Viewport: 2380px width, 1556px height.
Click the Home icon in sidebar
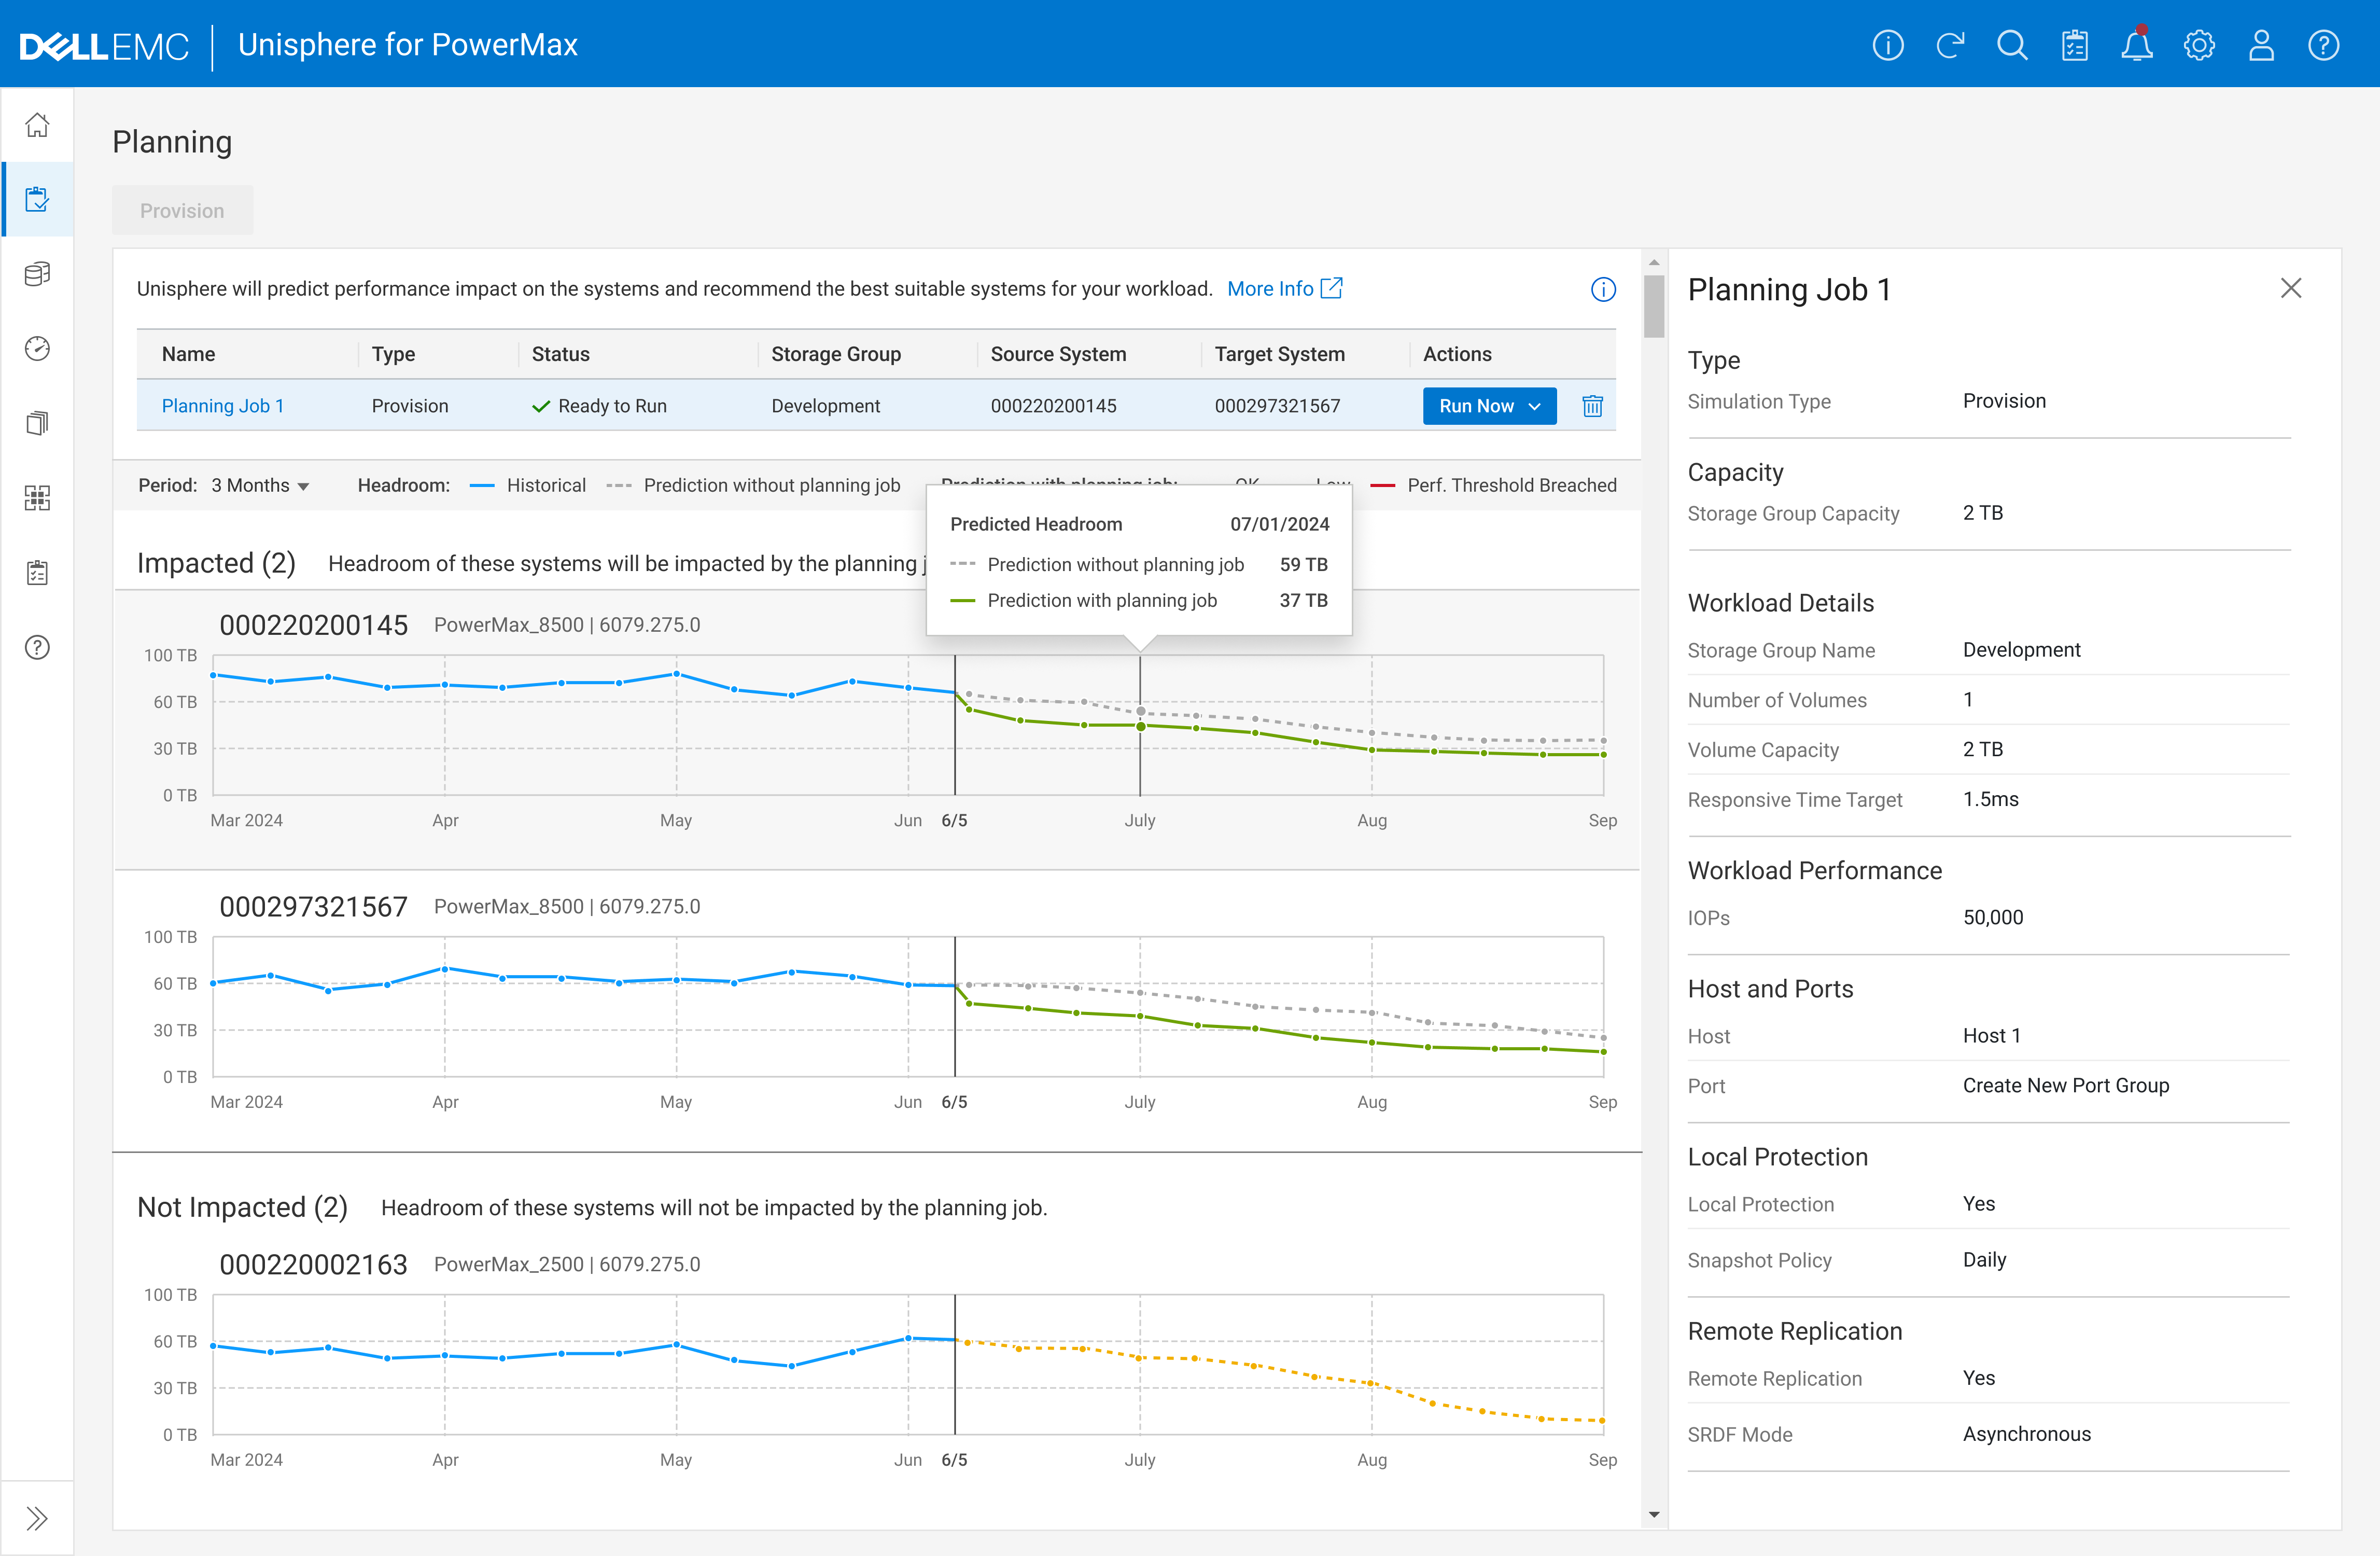pyautogui.click(x=37, y=125)
